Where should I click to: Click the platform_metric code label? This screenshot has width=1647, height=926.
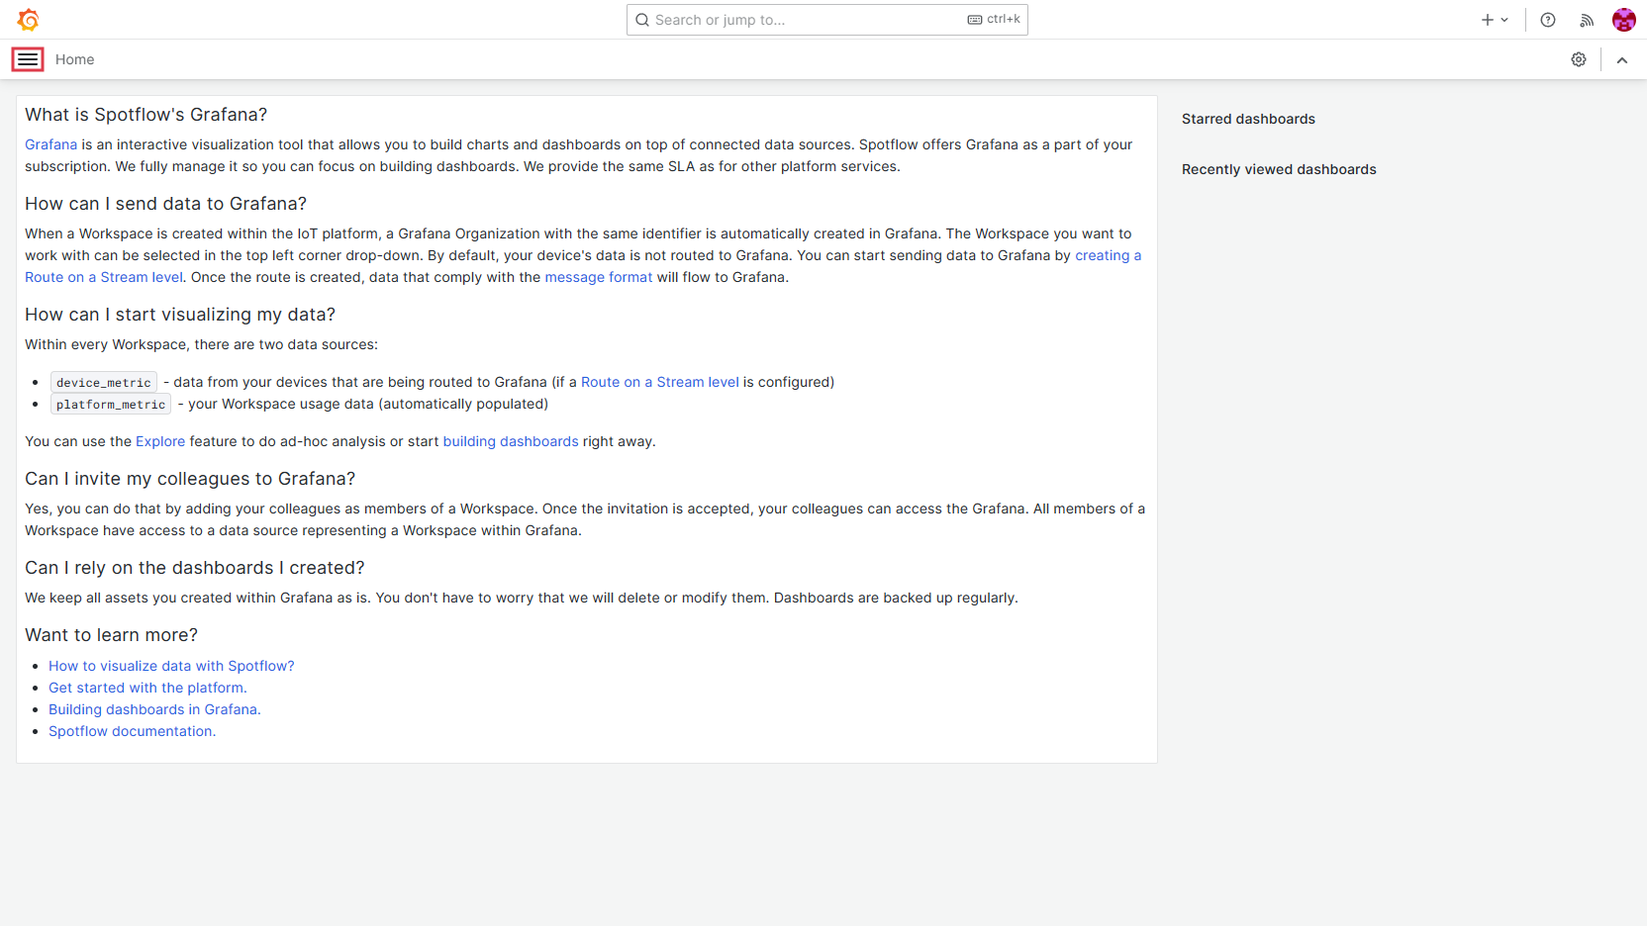(111, 405)
